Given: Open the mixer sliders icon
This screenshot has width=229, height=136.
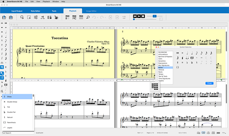Looking at the screenshot, I should click(x=36, y=17).
